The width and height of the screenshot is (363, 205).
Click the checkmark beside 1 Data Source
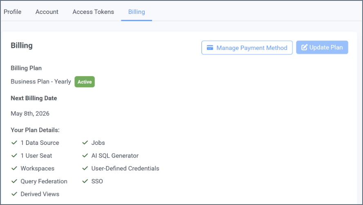tap(14, 142)
